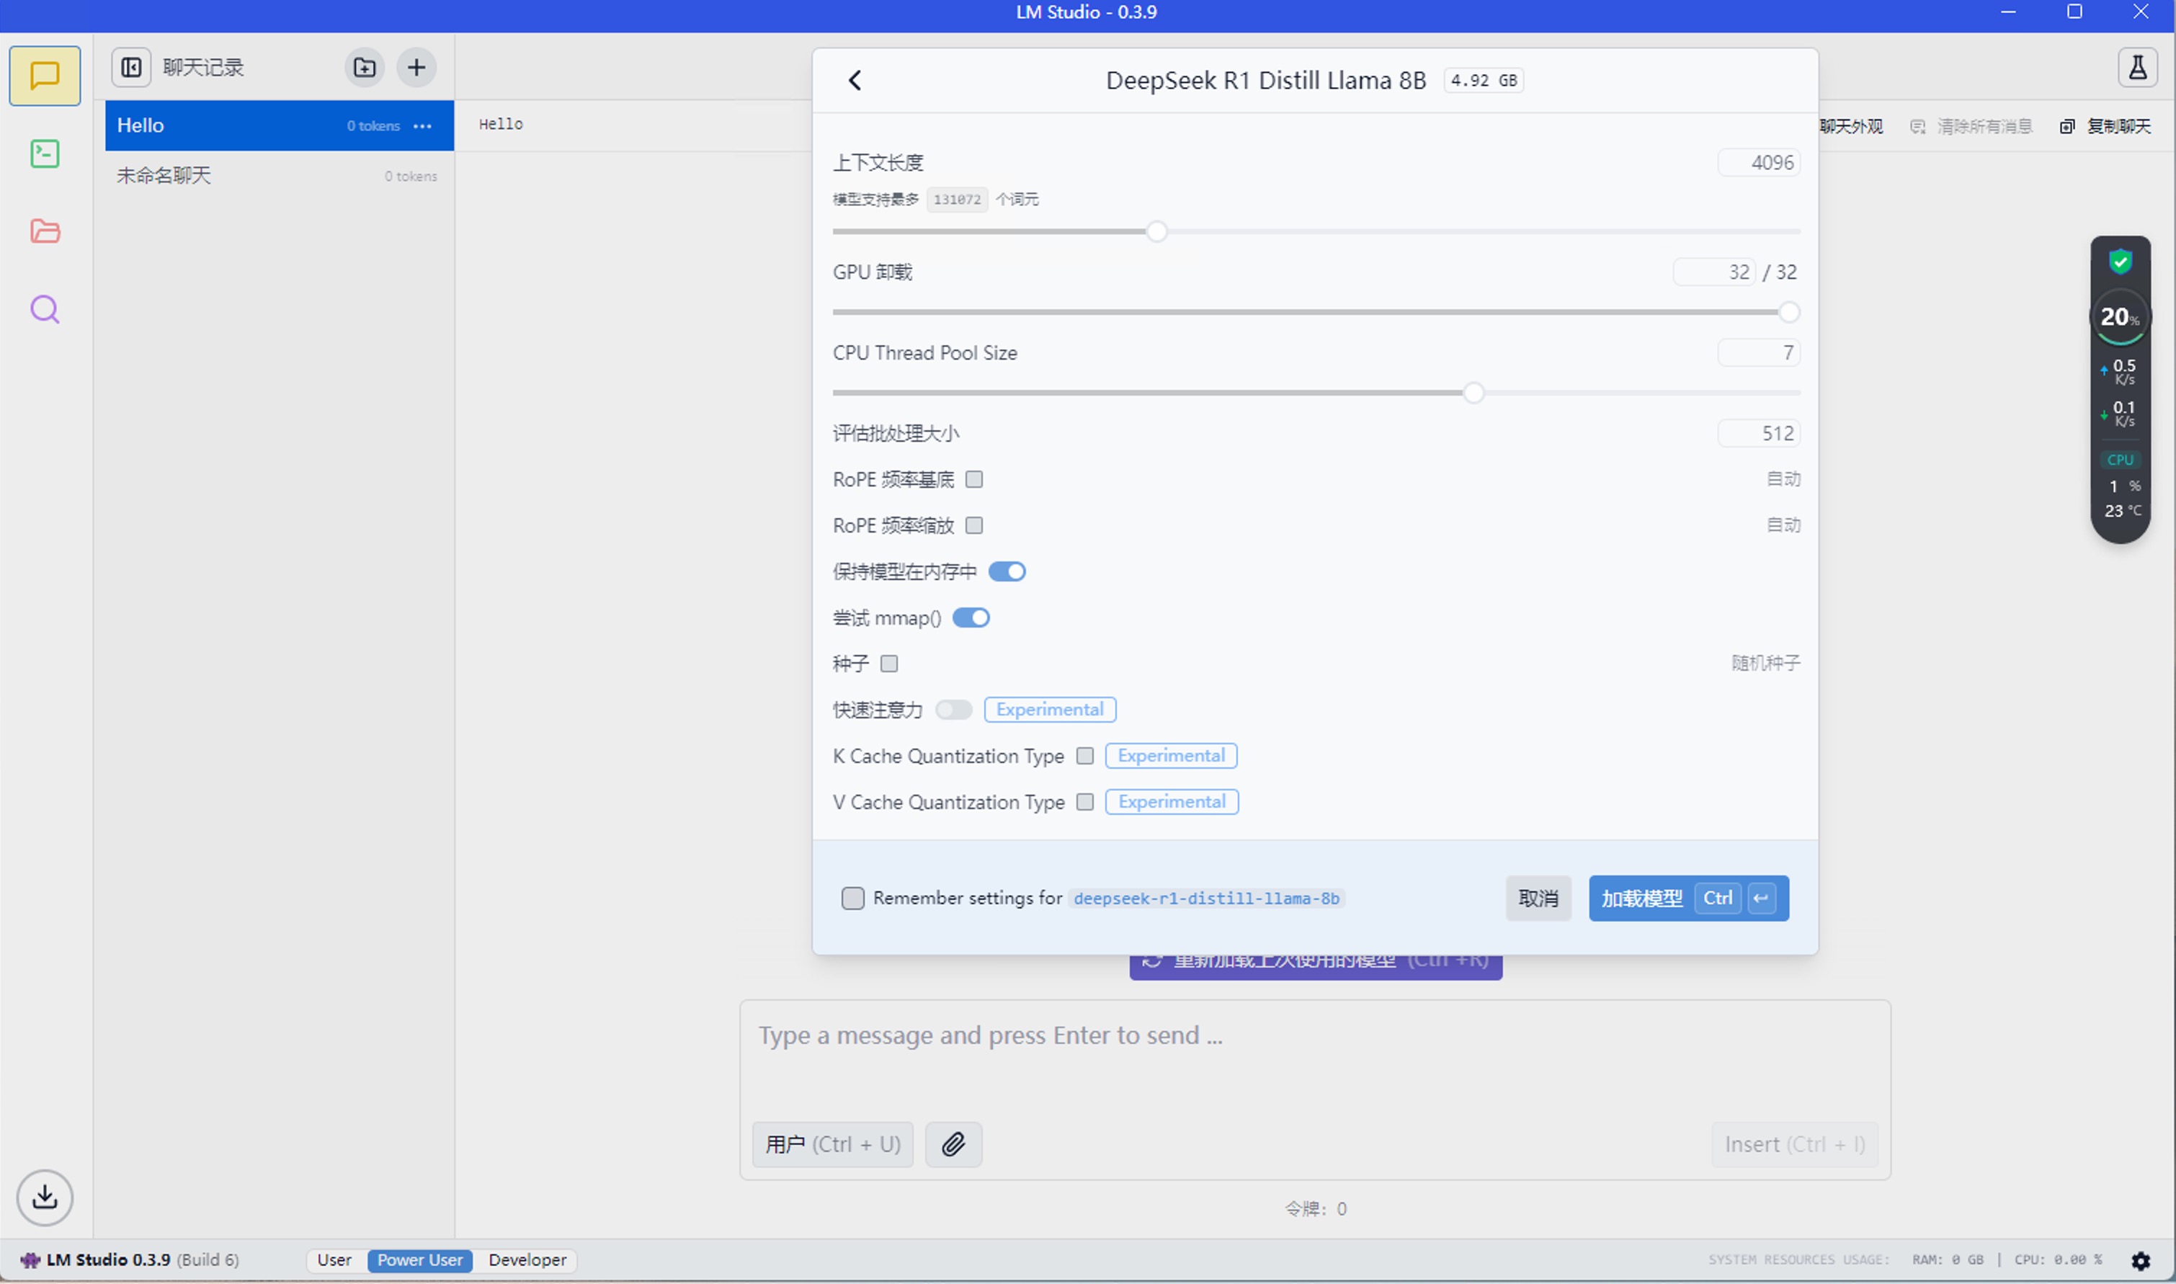Click the Hello chat title header

[x=501, y=125]
